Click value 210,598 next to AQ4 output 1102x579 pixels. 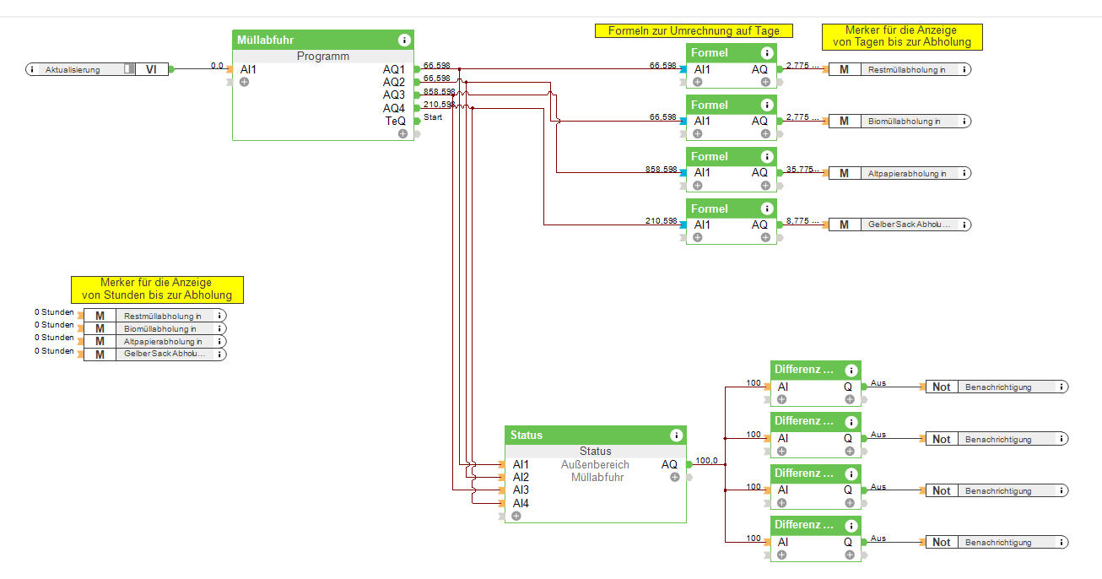click(439, 104)
